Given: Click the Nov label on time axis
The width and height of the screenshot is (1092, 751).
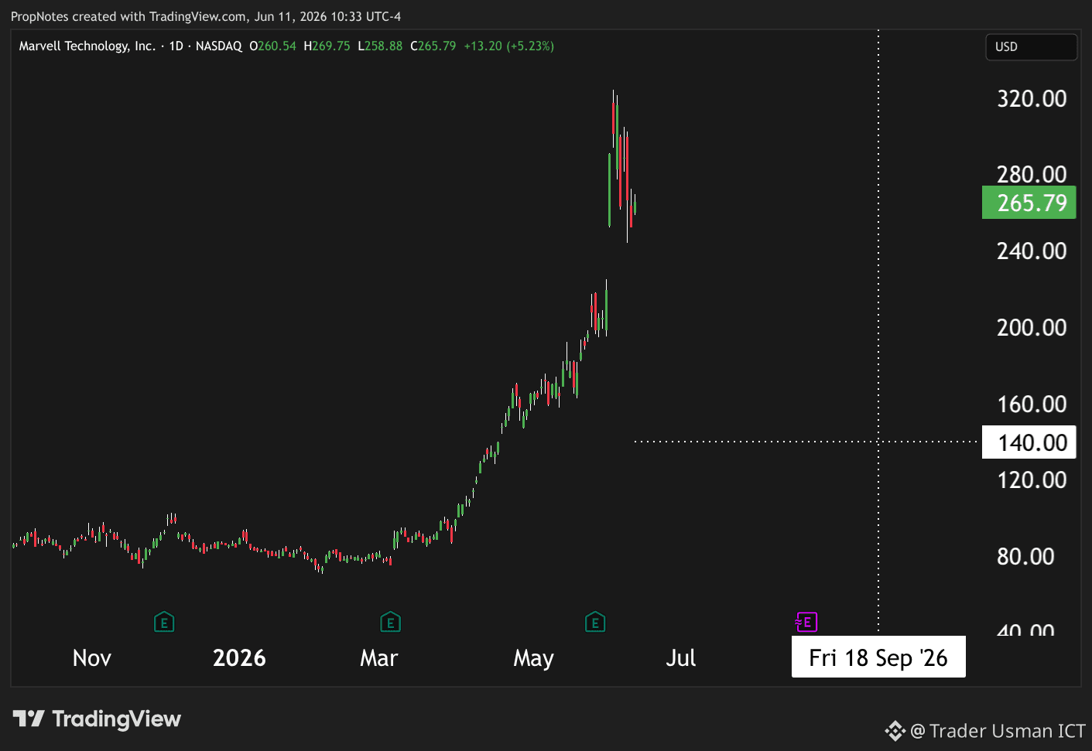Looking at the screenshot, I should point(92,658).
